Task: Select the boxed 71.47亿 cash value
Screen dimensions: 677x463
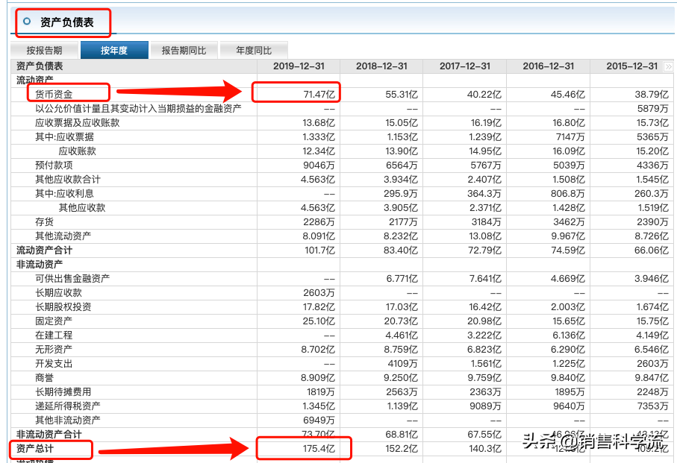Action: pos(316,93)
